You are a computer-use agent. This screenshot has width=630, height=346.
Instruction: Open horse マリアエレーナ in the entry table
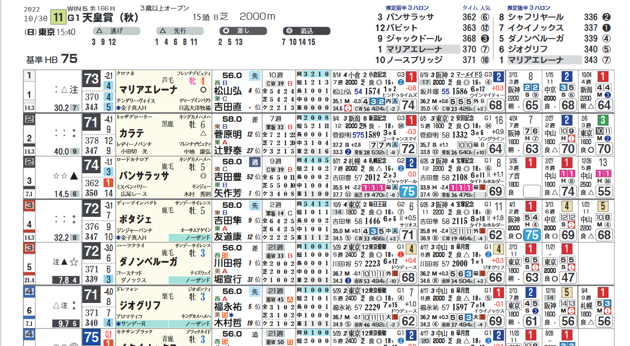(148, 90)
